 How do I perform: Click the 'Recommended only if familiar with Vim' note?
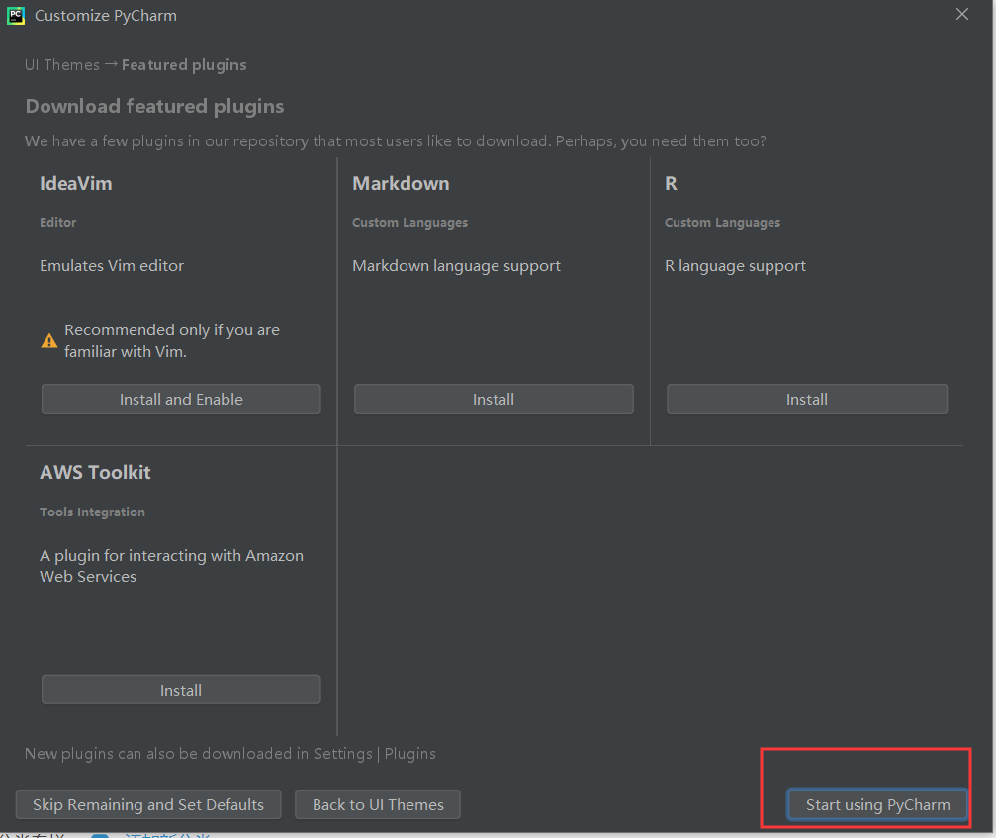171,340
